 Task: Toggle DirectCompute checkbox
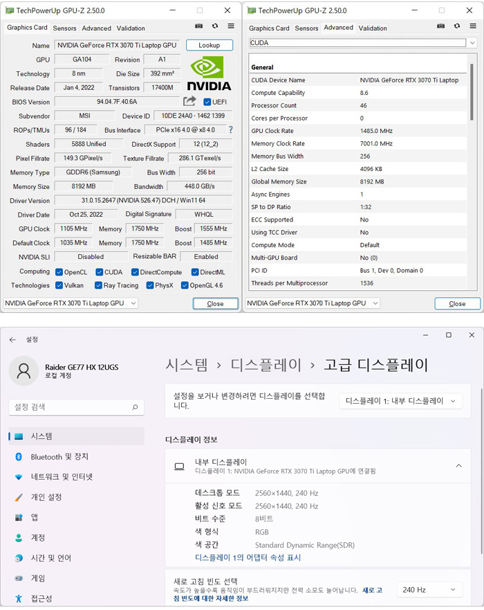point(135,272)
